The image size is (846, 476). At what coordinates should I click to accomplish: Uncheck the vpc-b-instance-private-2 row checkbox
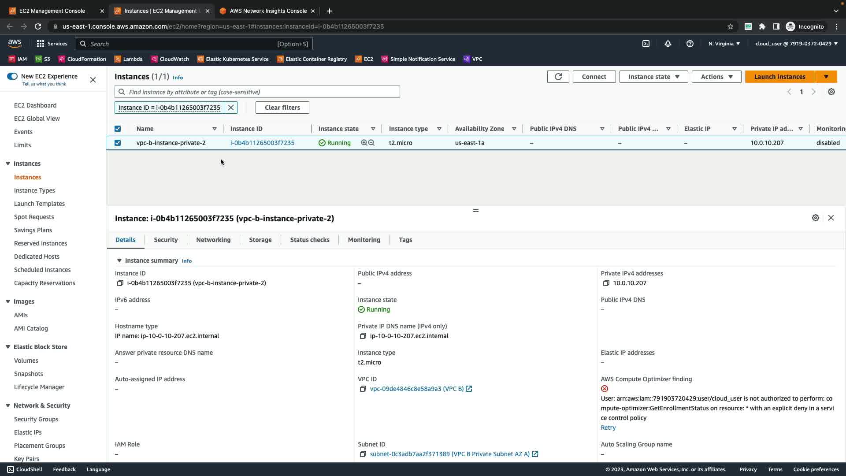118,143
